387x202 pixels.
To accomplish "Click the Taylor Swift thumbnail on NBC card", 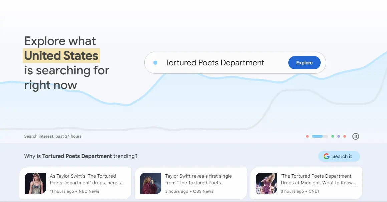I will pos(35,183).
